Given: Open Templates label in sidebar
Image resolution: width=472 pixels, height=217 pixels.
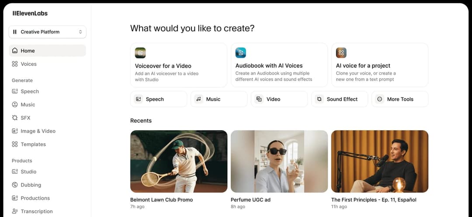Looking at the screenshot, I should tap(33, 144).
